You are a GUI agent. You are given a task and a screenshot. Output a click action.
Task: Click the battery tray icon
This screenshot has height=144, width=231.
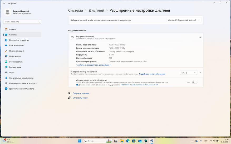click(218, 141)
